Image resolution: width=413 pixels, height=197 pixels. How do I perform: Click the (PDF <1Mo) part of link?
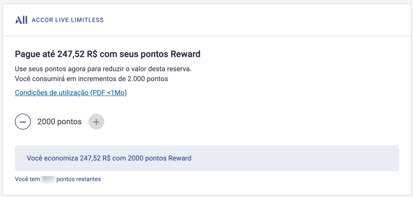pyautogui.click(x=108, y=93)
